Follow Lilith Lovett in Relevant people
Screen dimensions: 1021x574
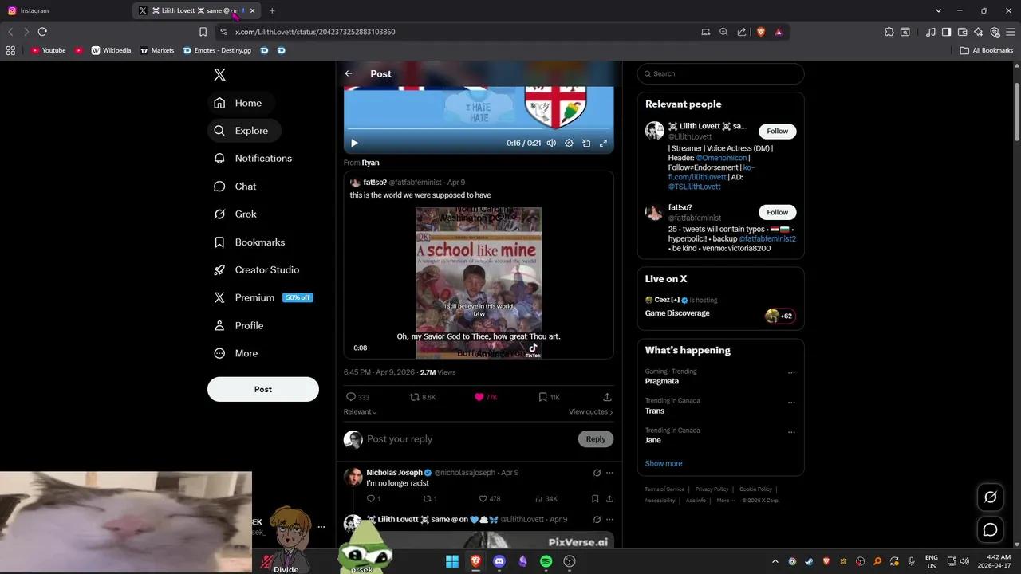click(777, 132)
